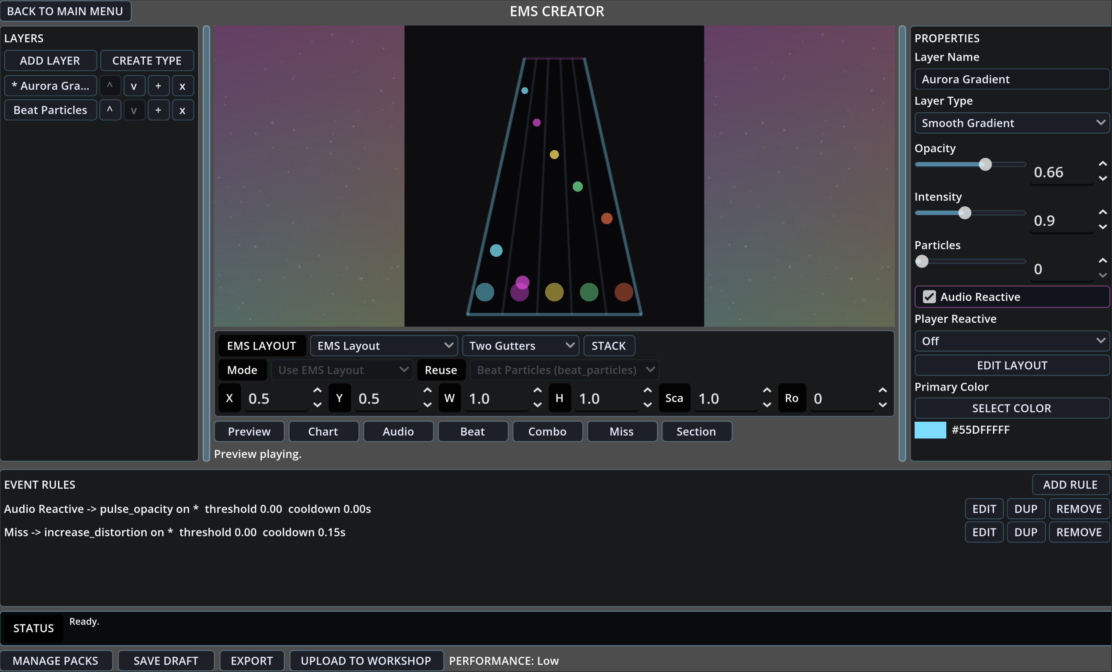Select the Section tab
1112x672 pixels.
pyautogui.click(x=696, y=432)
